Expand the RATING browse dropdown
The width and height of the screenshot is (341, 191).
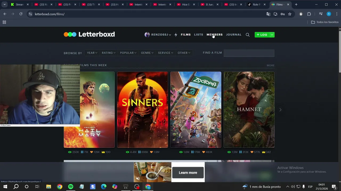(x=109, y=53)
